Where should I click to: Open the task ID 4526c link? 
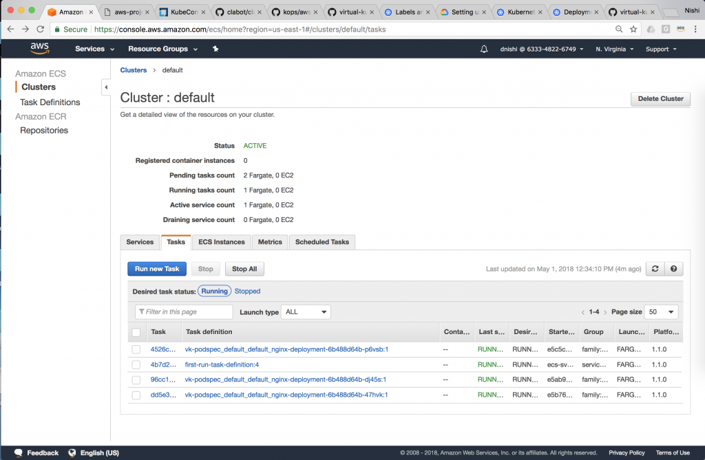[162, 349]
